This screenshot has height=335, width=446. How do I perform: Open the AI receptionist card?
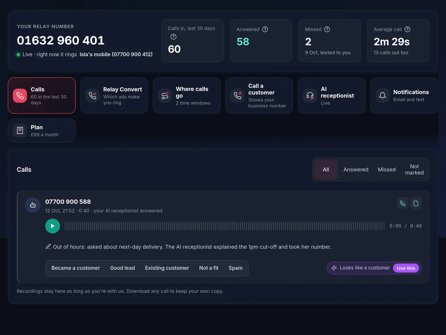coord(332,95)
